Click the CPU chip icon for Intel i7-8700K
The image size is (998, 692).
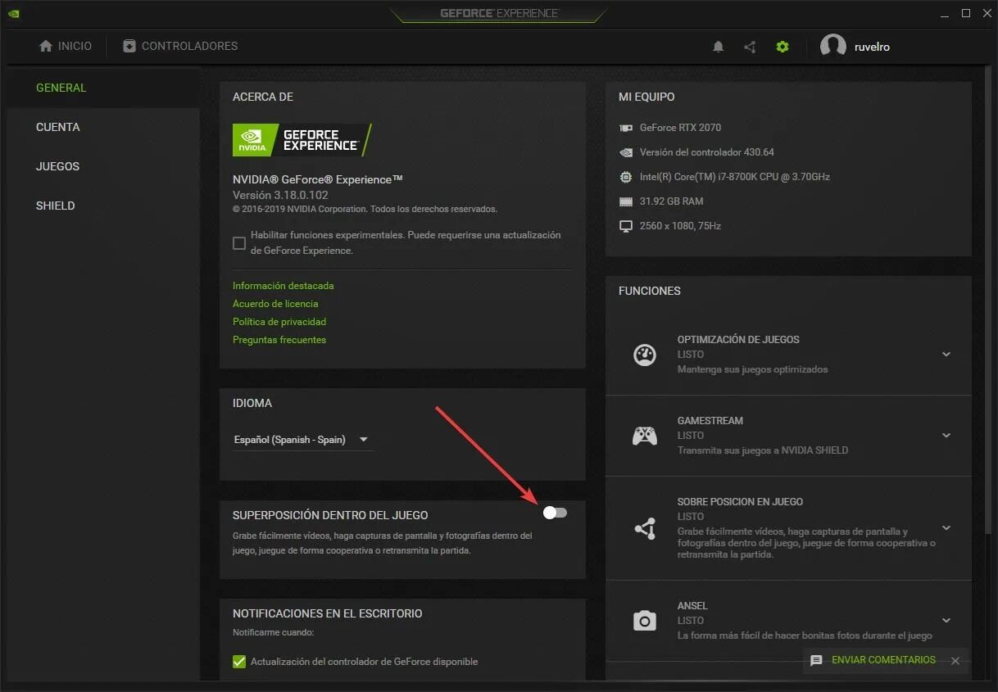pyautogui.click(x=626, y=177)
